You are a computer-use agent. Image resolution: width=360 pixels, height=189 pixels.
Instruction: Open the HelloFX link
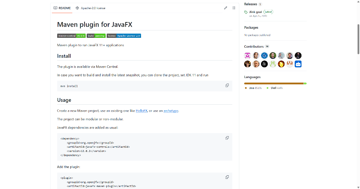tap(141, 111)
